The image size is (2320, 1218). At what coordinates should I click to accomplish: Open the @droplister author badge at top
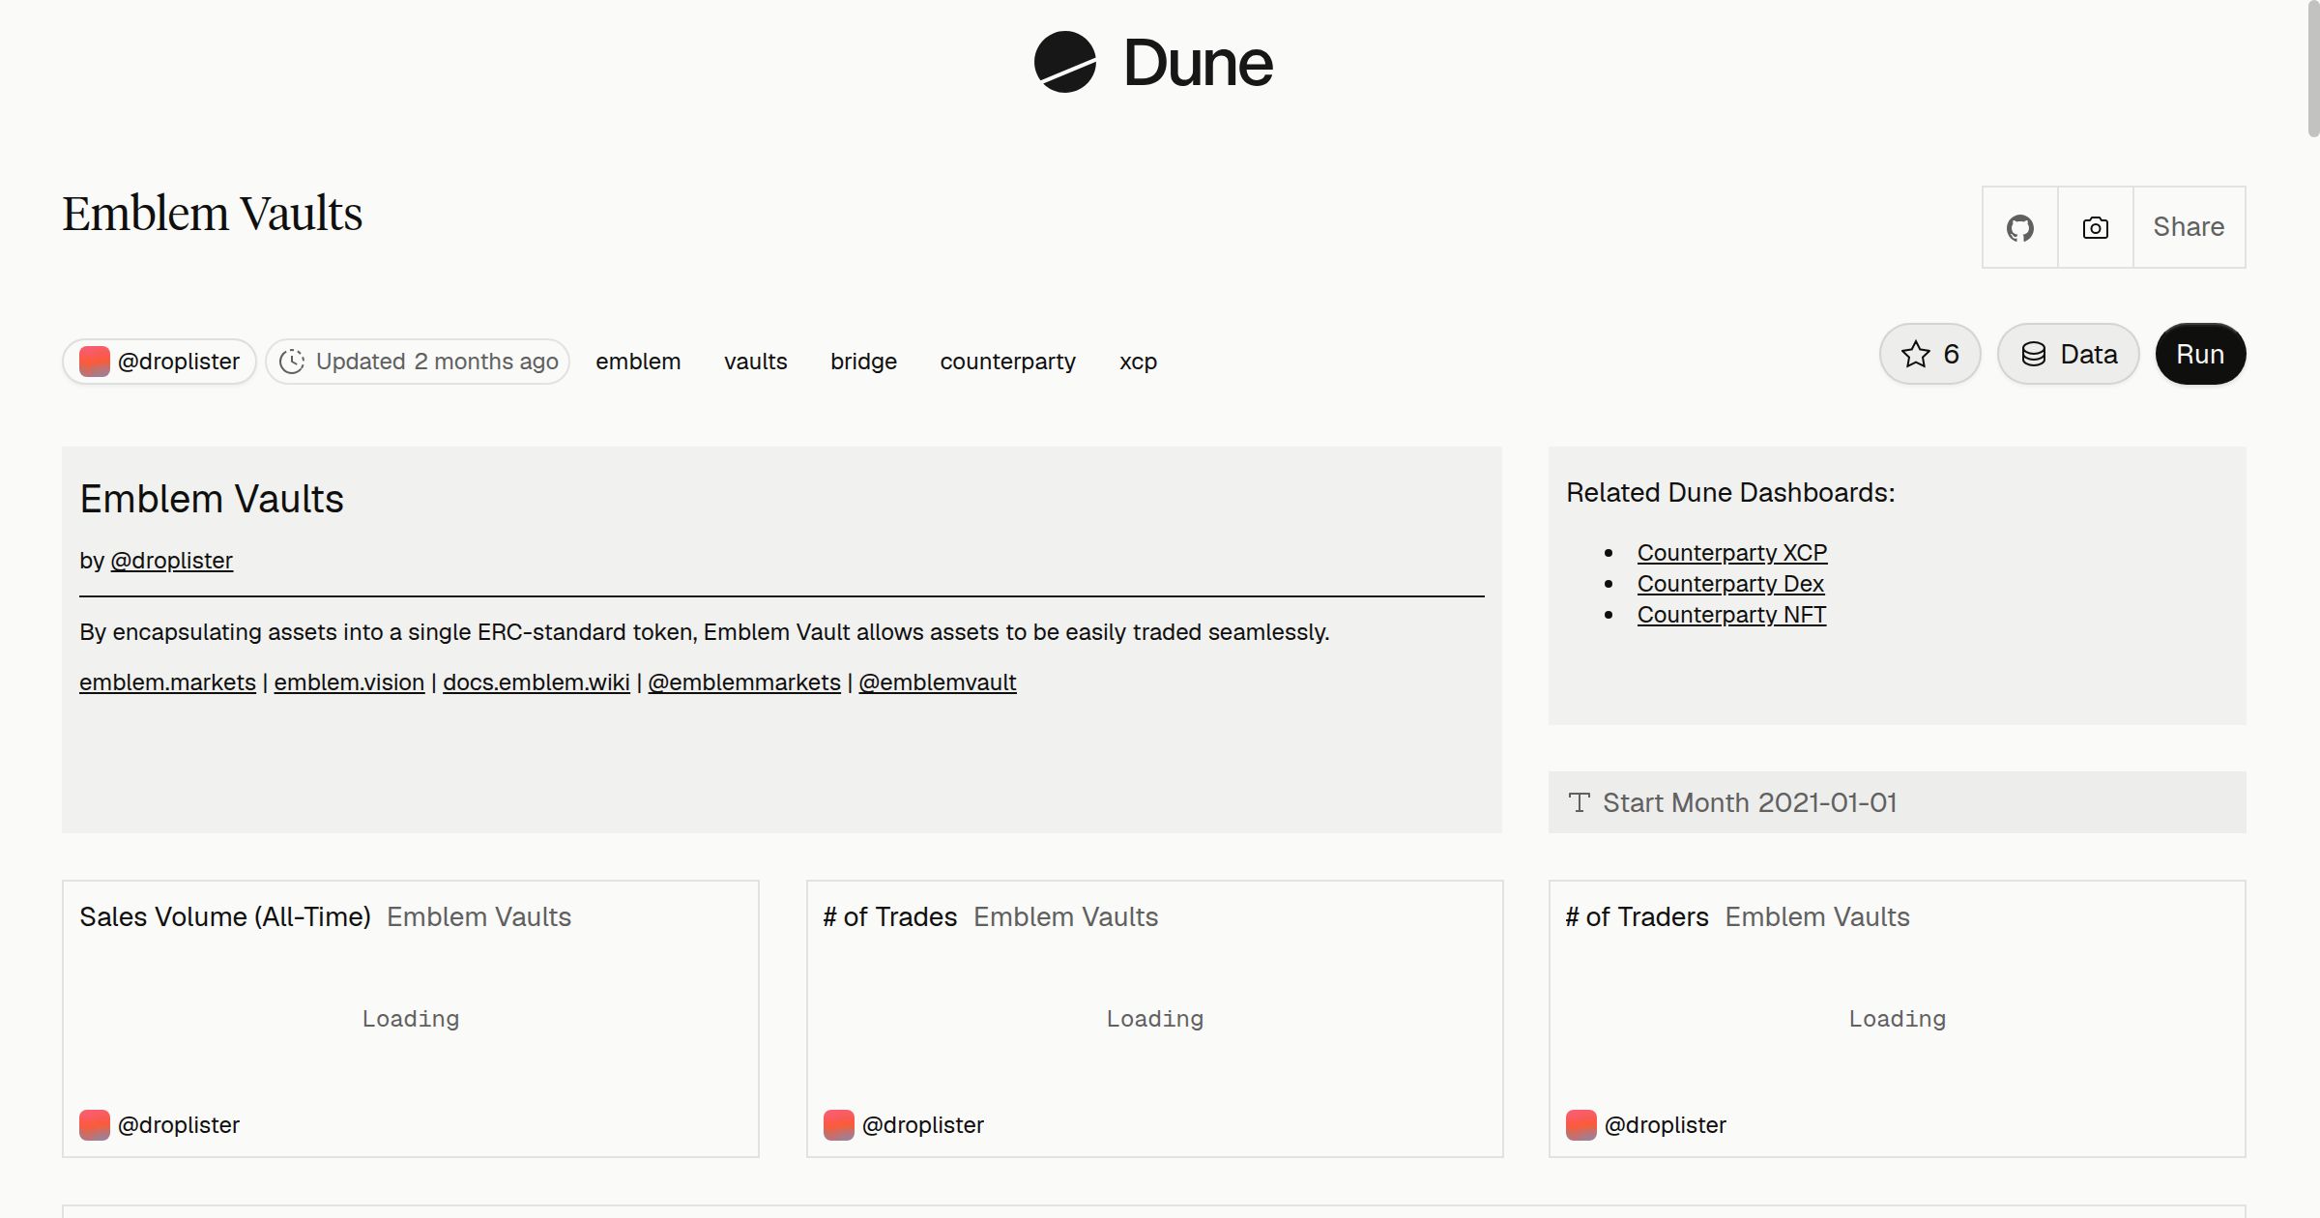[159, 362]
